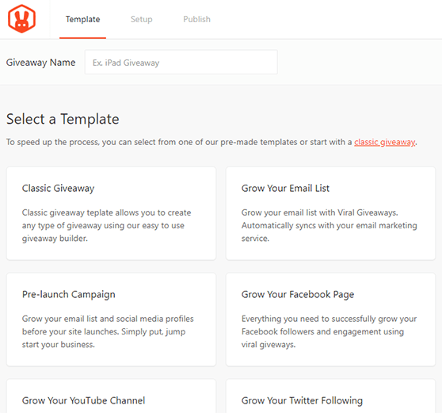
Task: Pick the Grow Your Email List template
Action: (330, 213)
